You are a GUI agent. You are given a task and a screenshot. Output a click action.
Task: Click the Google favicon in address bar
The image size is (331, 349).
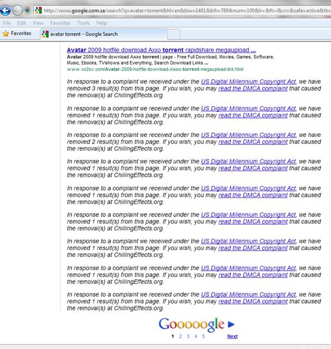coord(38,10)
